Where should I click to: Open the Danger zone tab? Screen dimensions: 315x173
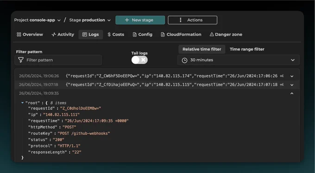coord(226,35)
